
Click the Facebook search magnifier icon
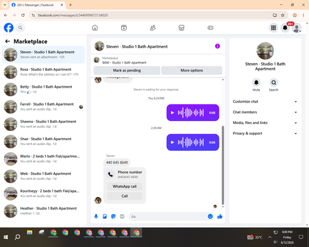20,28
